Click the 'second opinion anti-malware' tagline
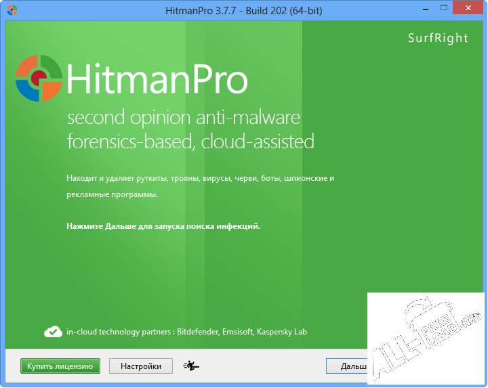This screenshot has height=388, width=488. 183,118
